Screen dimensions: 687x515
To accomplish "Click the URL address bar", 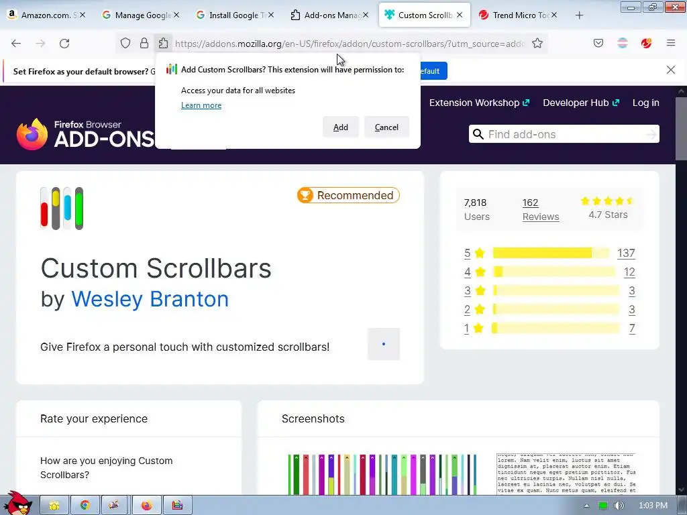I will pos(350,44).
